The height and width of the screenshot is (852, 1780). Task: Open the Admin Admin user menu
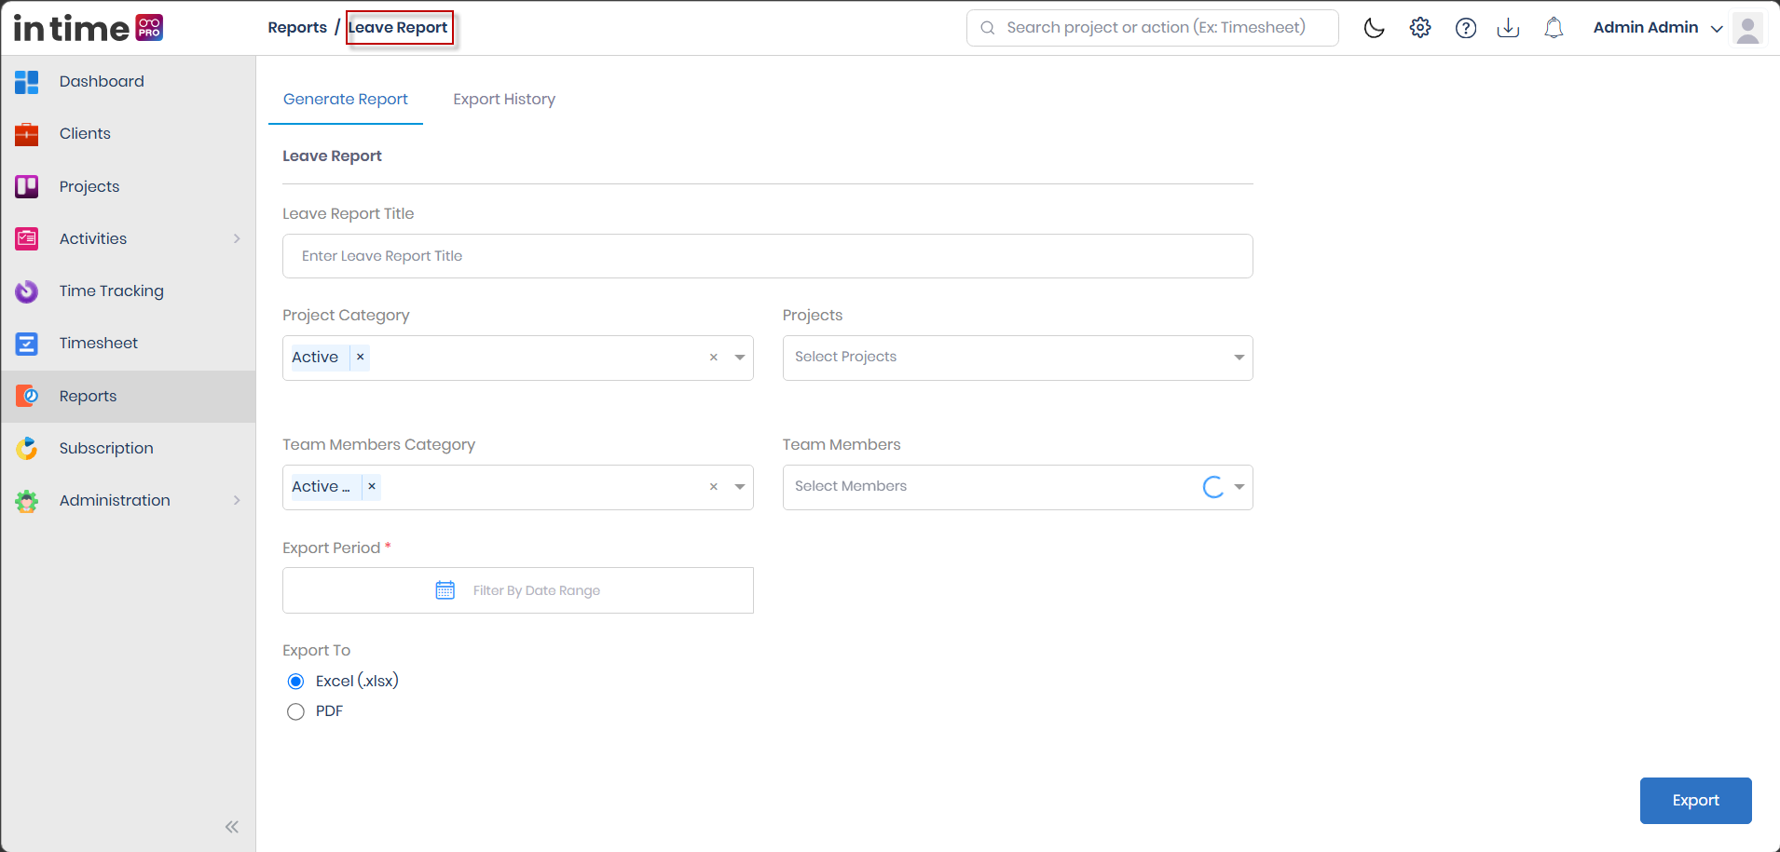coord(1658,28)
